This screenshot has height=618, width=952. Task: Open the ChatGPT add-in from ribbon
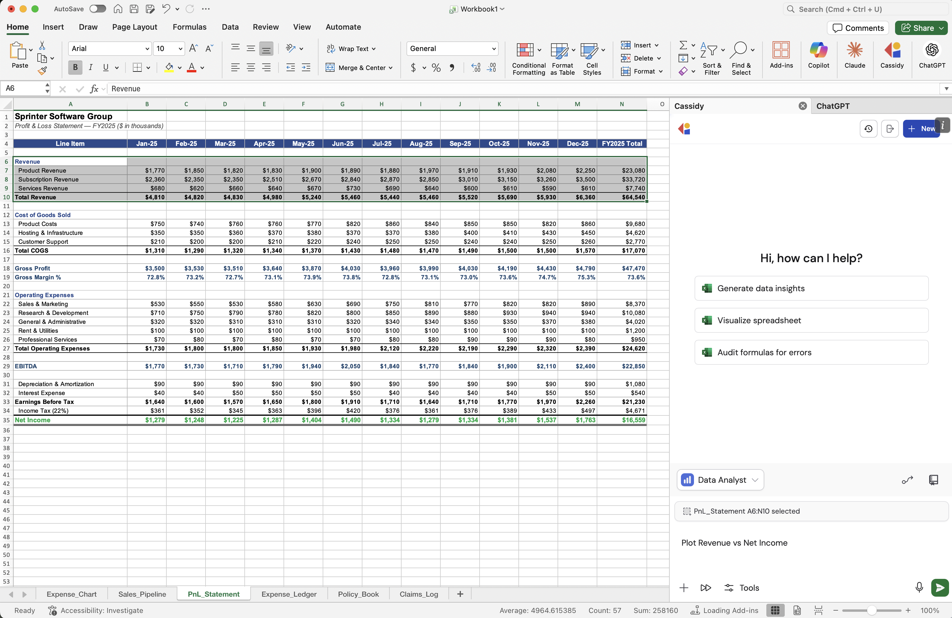(x=932, y=55)
